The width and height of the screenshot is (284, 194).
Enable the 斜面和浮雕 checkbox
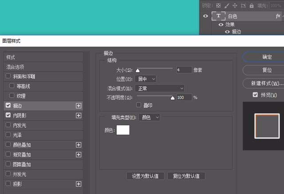(8, 76)
